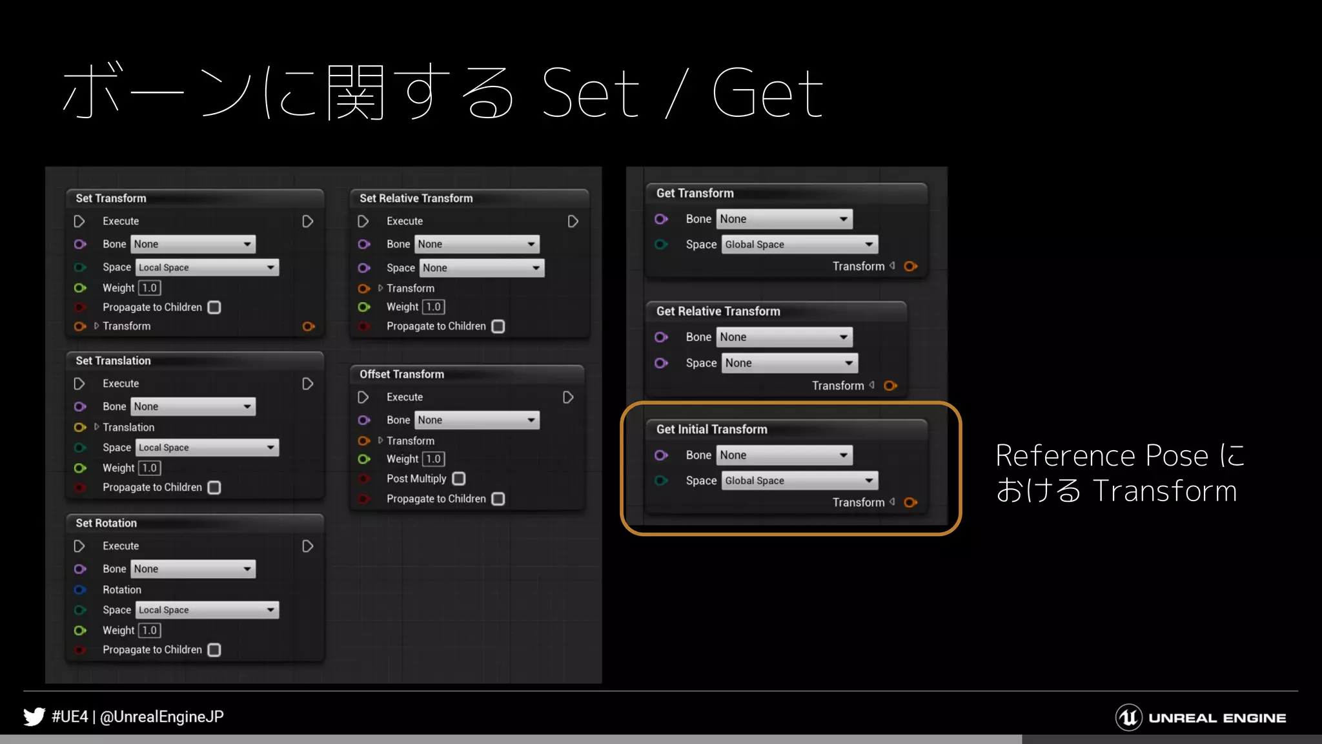Click Set Relative Transform Space purple pin
Image resolution: width=1322 pixels, height=744 pixels.
click(364, 268)
